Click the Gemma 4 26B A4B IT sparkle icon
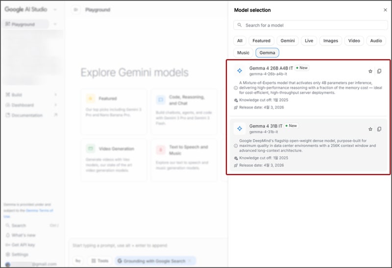392x268 pixels. point(240,71)
